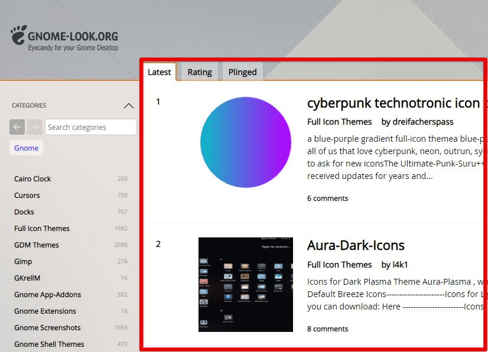Switch to the Latest tab
The width and height of the screenshot is (488, 352).
coord(160,72)
